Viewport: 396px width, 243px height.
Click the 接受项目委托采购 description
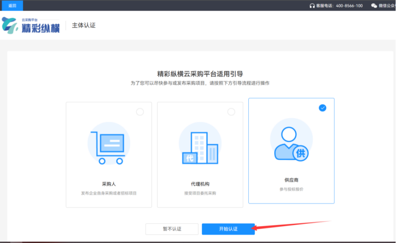point(200,193)
